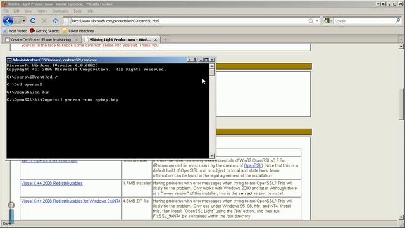Image resolution: width=405 pixels, height=228 pixels.
Task: Open the Getting Started bookmark
Action: point(45,31)
